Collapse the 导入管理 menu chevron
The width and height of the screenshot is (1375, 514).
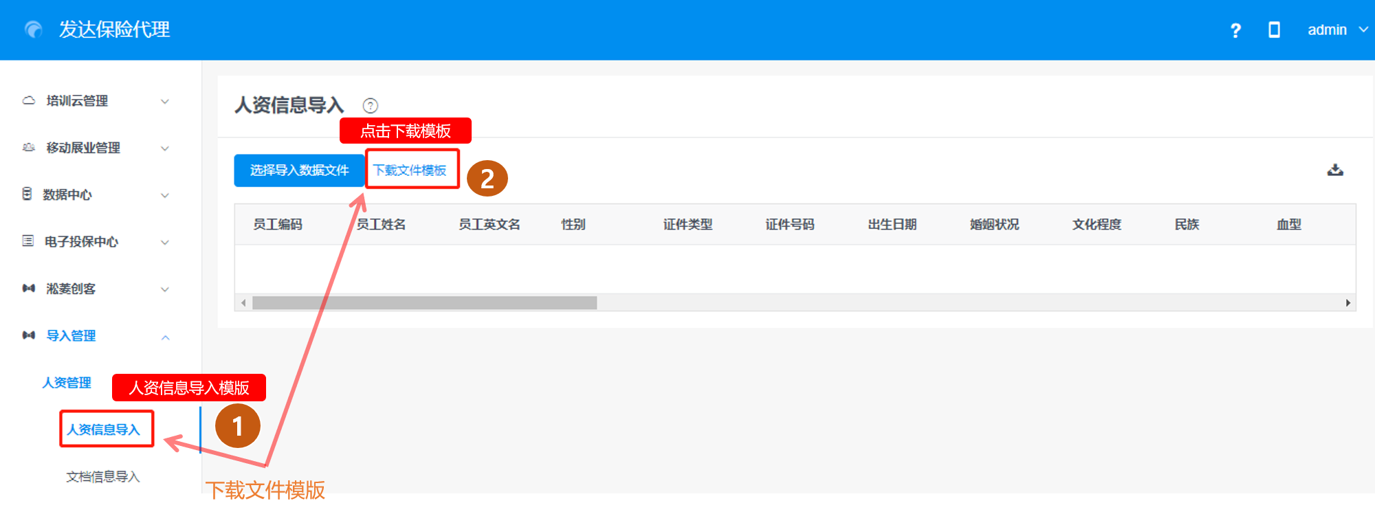click(x=165, y=337)
